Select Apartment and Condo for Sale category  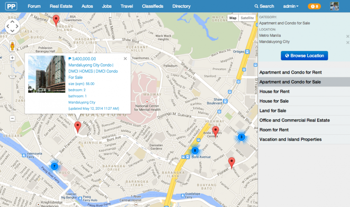click(x=304, y=82)
